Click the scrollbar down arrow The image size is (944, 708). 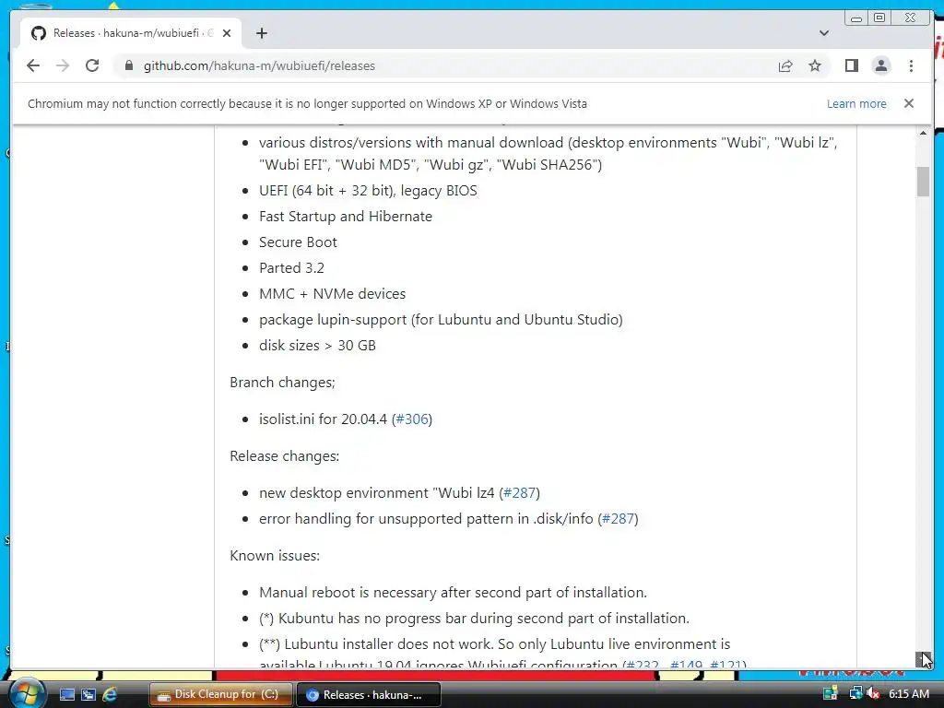coord(923,659)
